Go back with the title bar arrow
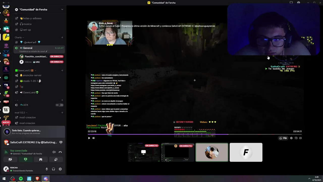This screenshot has width=323, height=182. point(4,3)
